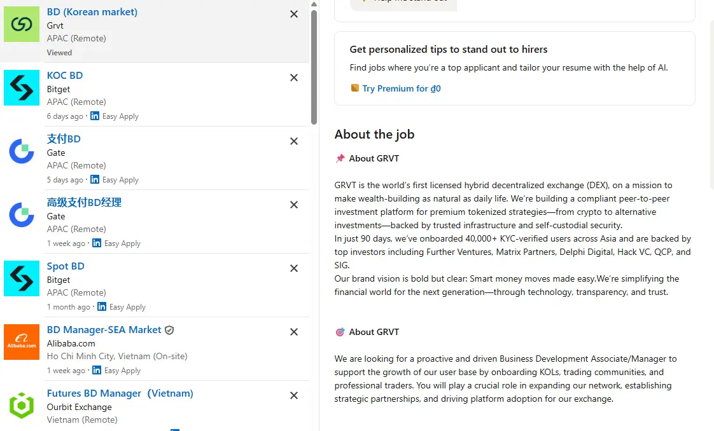Image resolution: width=714 pixels, height=431 pixels.
Task: Open the Spot BD job title
Action: point(66,266)
